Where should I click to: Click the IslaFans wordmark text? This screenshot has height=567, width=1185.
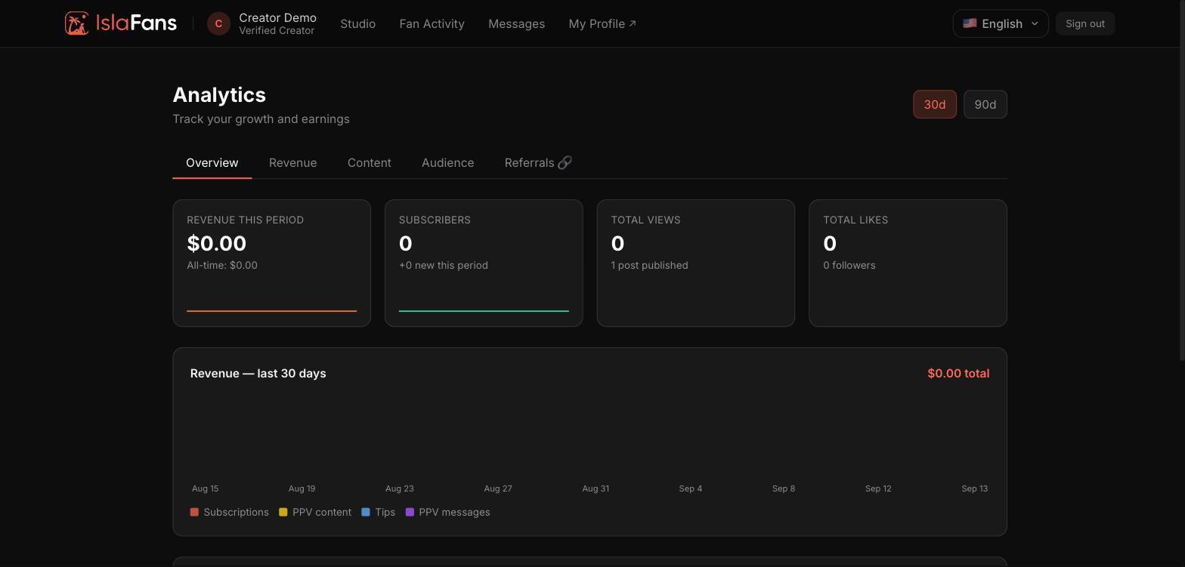[x=136, y=23]
